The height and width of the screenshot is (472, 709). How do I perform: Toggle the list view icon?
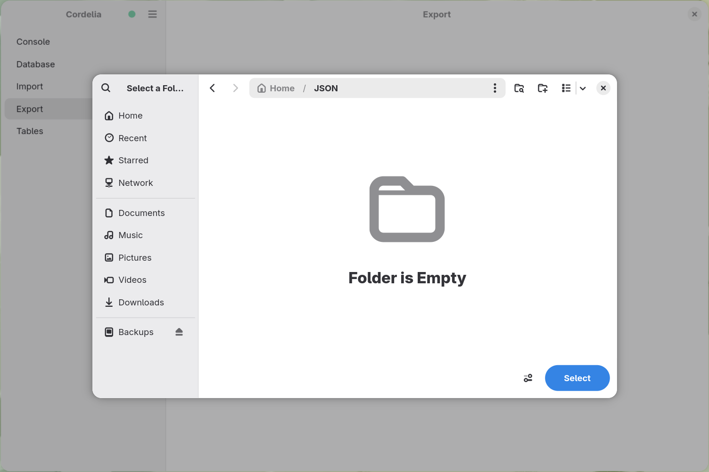tap(566, 88)
